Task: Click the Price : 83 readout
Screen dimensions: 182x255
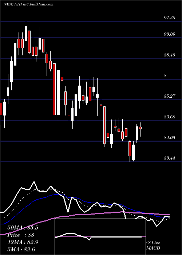Action: tap(21, 235)
